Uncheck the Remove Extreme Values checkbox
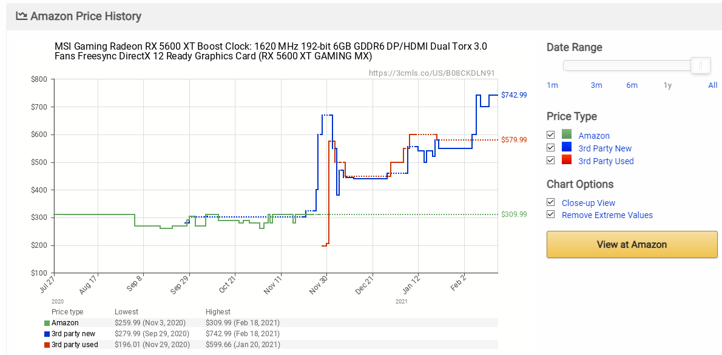 pyautogui.click(x=550, y=214)
